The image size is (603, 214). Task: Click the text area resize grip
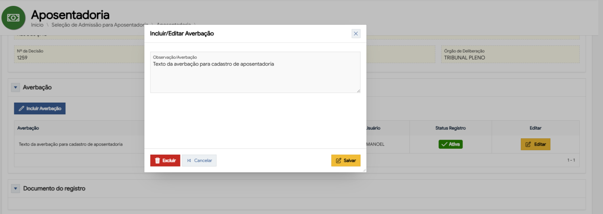point(358,91)
